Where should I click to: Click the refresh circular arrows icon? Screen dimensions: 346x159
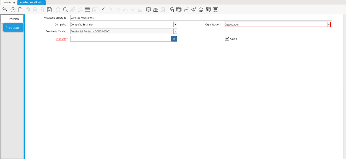58,10
